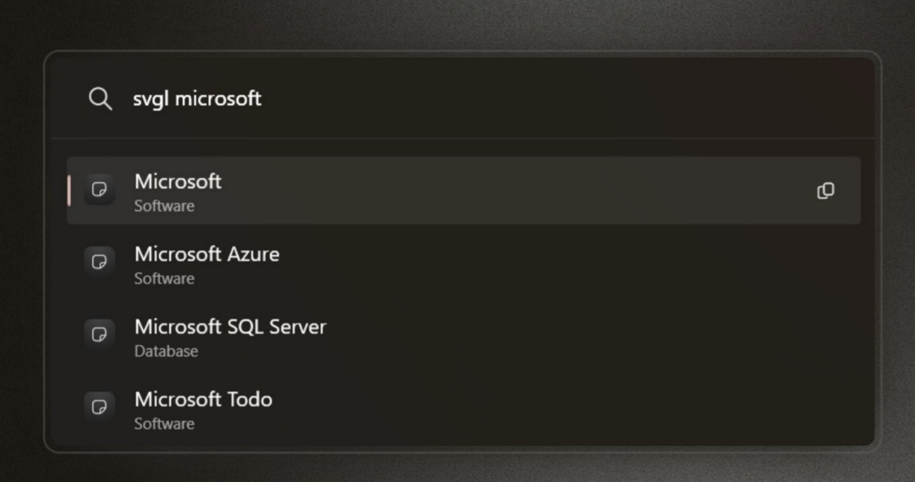The height and width of the screenshot is (482, 915).
Task: Click the Software label under Microsoft Todo
Action: click(164, 423)
